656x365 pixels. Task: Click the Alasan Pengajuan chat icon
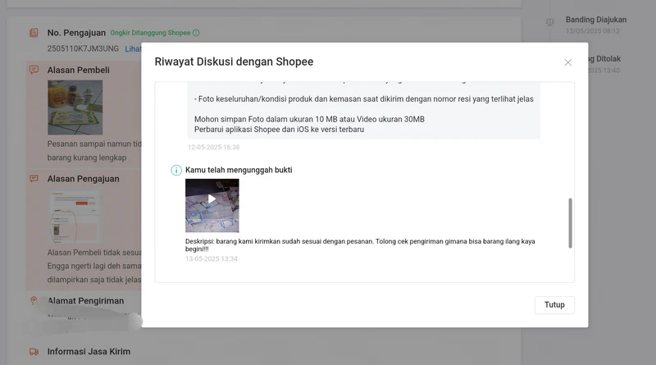tap(34, 178)
